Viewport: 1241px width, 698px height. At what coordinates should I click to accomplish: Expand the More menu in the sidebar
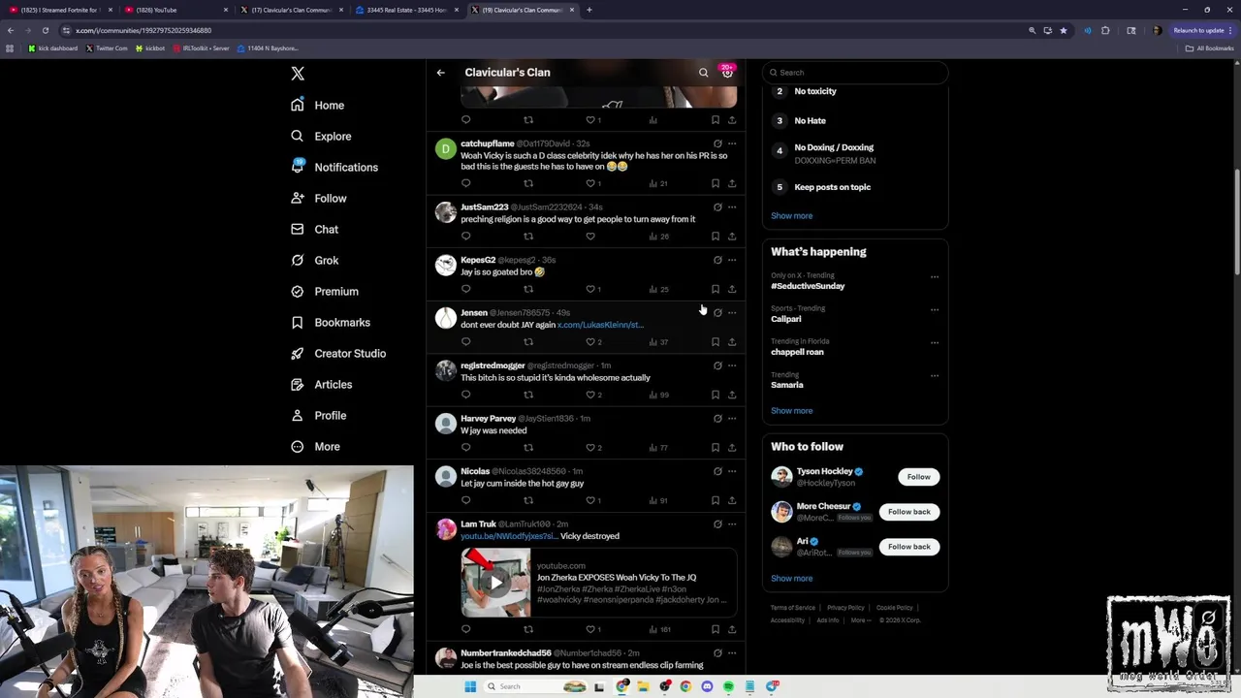point(315,446)
